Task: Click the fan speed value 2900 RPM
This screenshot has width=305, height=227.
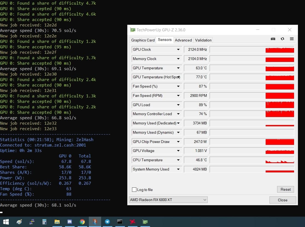Action: coord(196,95)
